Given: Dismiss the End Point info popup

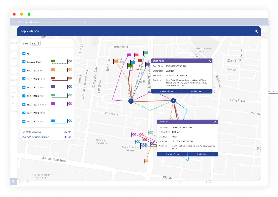Looking at the screenshot, I should tap(215, 122).
